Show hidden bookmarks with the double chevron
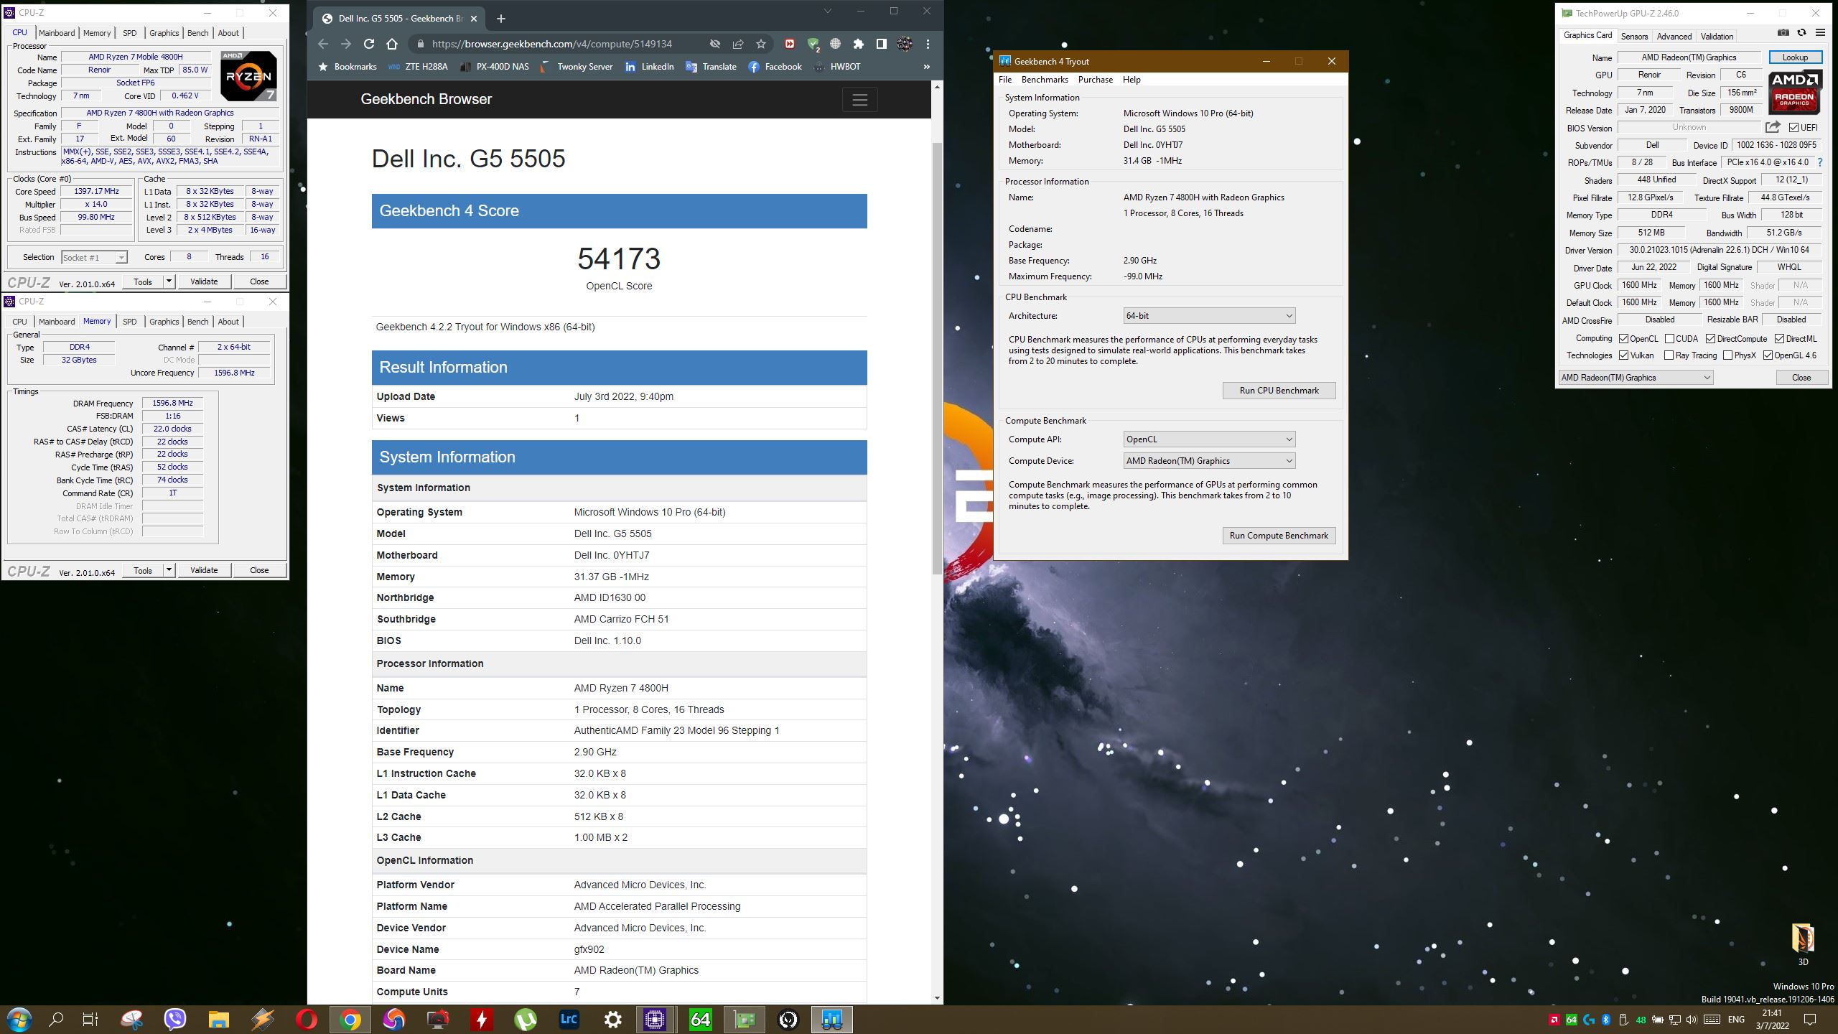This screenshot has width=1838, height=1034. [926, 67]
